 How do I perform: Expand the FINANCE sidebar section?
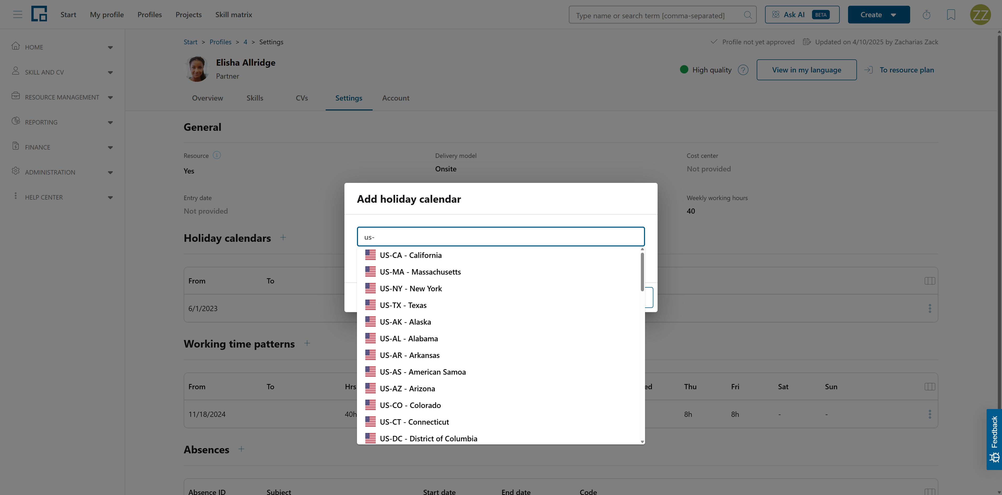62,147
